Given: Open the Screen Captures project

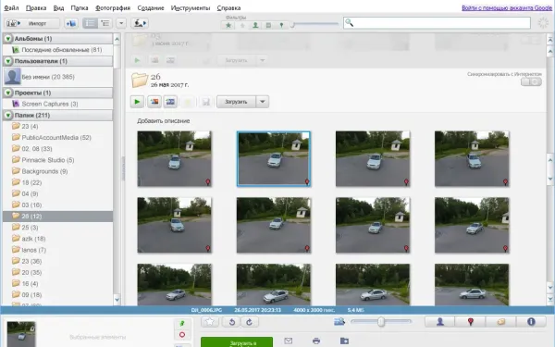Looking at the screenshot, I should pyautogui.click(x=57, y=104).
